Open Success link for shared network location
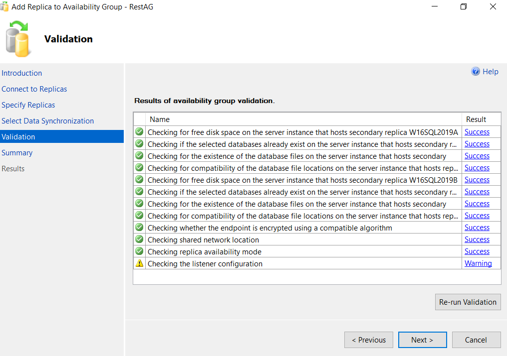 [477, 239]
